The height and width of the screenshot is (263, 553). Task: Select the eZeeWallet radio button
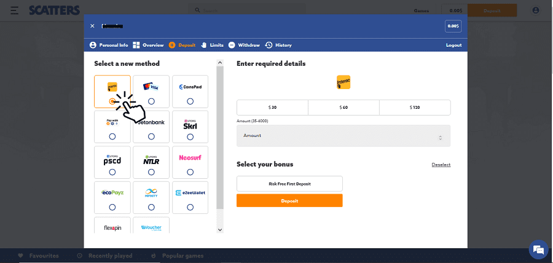(x=190, y=207)
